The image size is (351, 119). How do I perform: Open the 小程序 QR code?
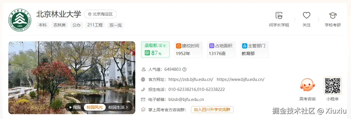[333, 85]
